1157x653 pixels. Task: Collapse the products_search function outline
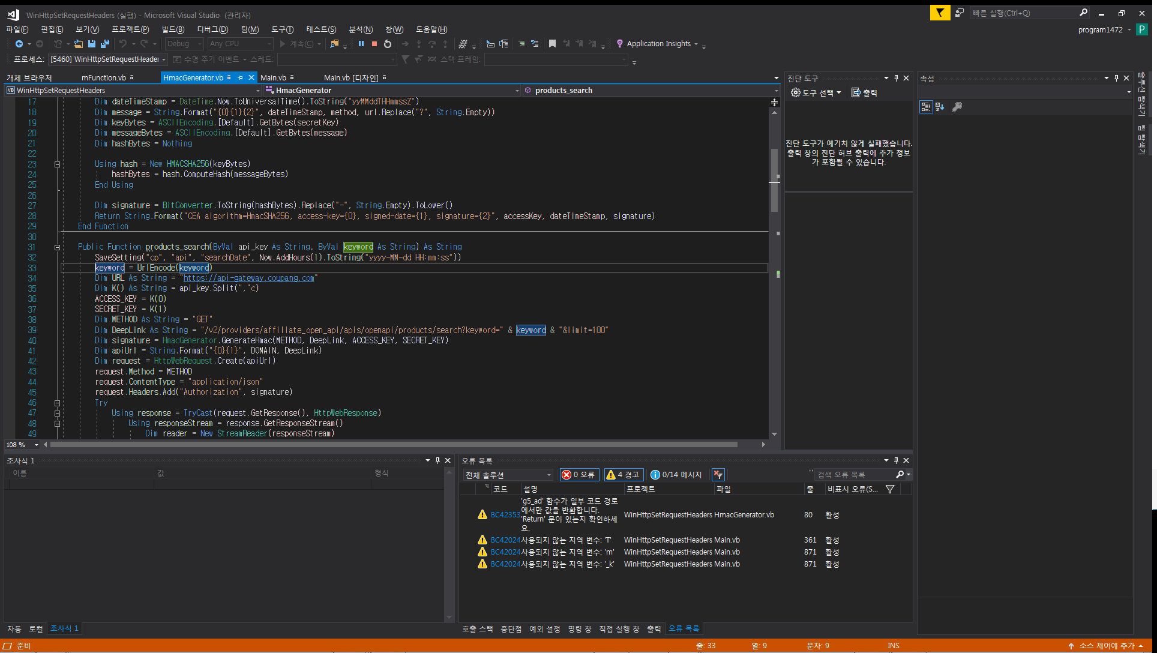(x=57, y=247)
